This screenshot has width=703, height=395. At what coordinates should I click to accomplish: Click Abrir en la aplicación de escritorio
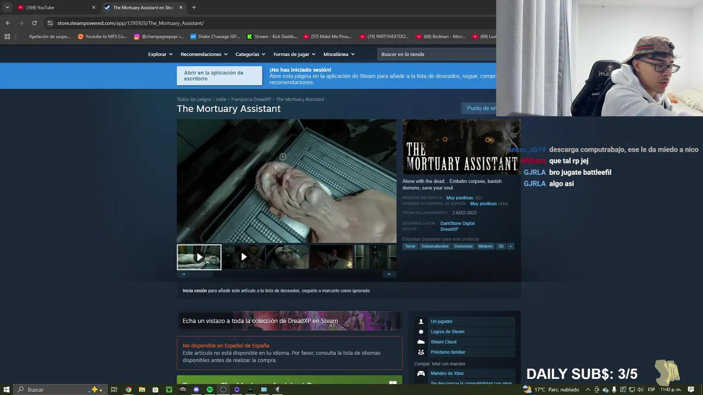pyautogui.click(x=219, y=76)
